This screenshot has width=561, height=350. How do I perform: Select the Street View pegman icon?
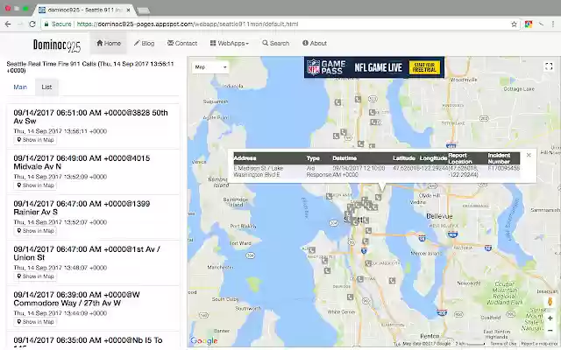[x=550, y=301]
